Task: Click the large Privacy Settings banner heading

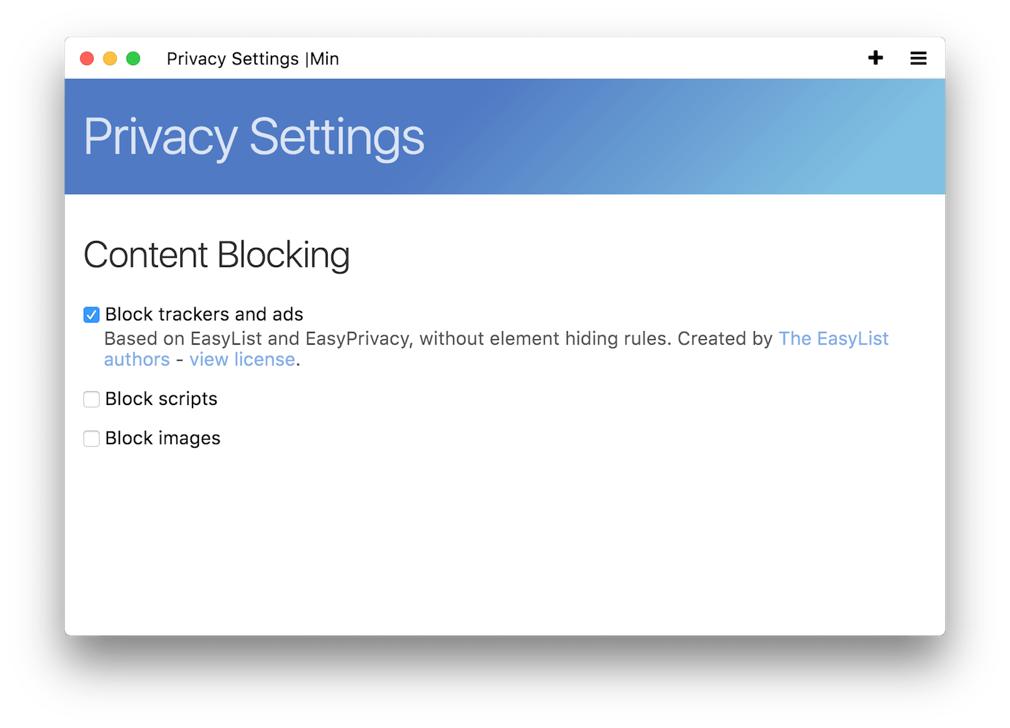Action: click(254, 138)
